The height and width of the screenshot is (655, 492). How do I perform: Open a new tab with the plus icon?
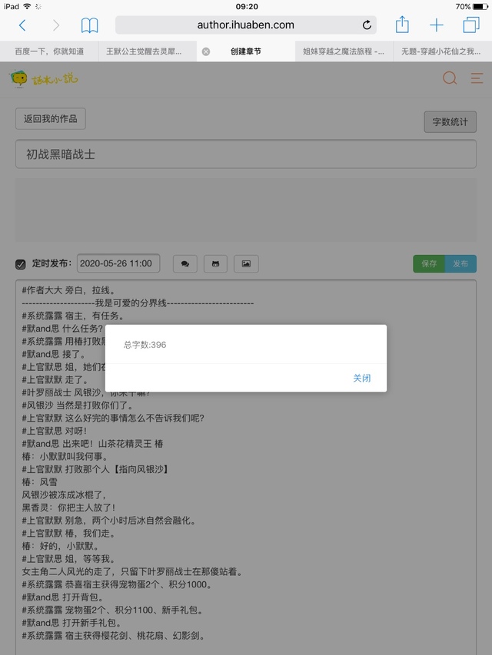click(x=436, y=25)
